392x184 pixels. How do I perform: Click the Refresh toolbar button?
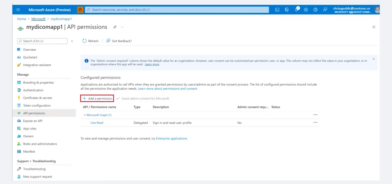click(x=90, y=41)
